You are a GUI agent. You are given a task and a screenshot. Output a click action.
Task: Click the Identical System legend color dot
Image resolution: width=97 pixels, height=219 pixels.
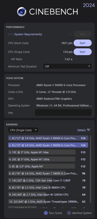coord(69,213)
